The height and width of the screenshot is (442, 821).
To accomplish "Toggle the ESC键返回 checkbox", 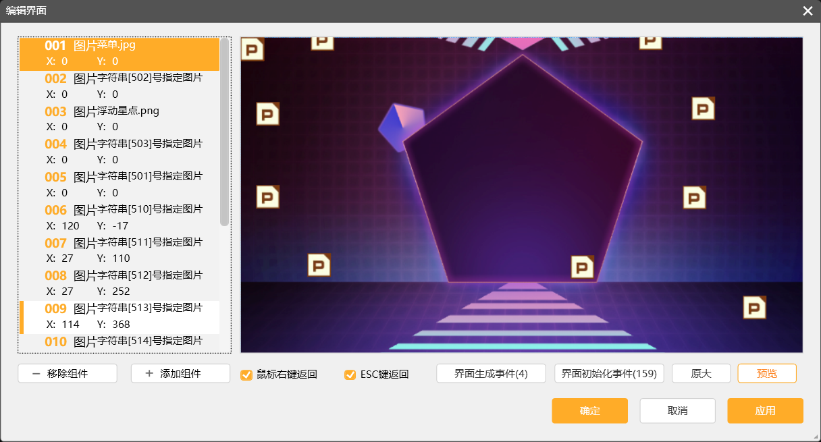I will click(x=350, y=375).
